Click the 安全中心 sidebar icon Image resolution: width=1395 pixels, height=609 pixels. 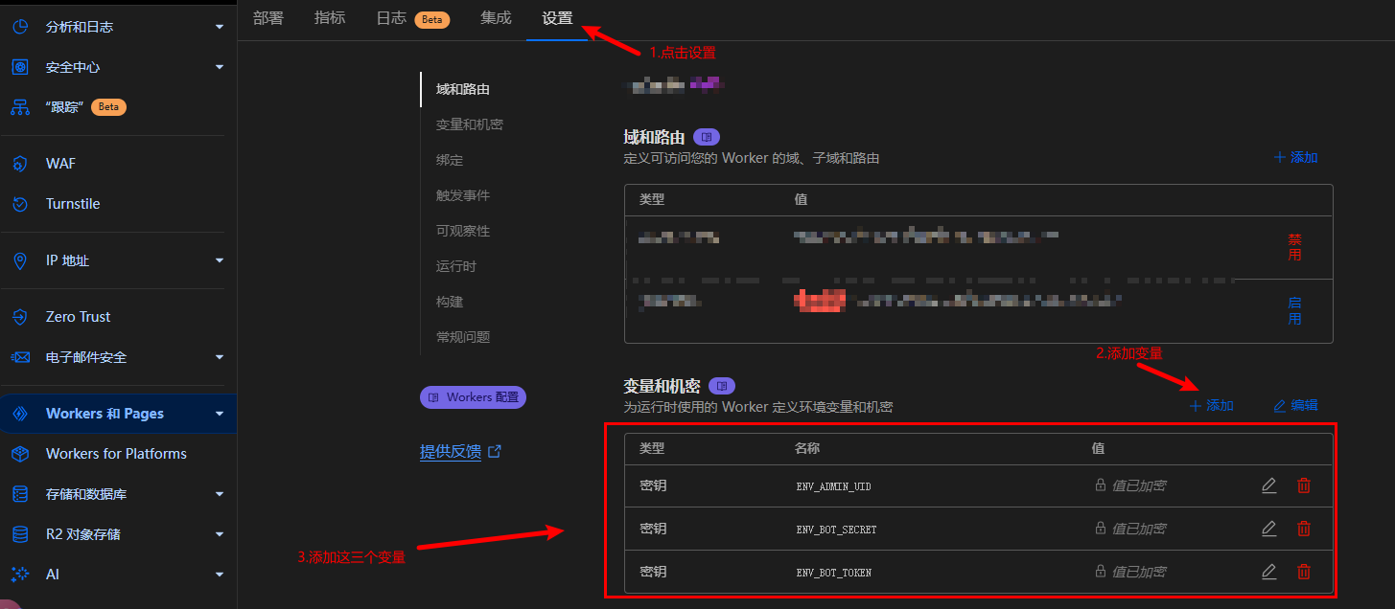click(20, 67)
